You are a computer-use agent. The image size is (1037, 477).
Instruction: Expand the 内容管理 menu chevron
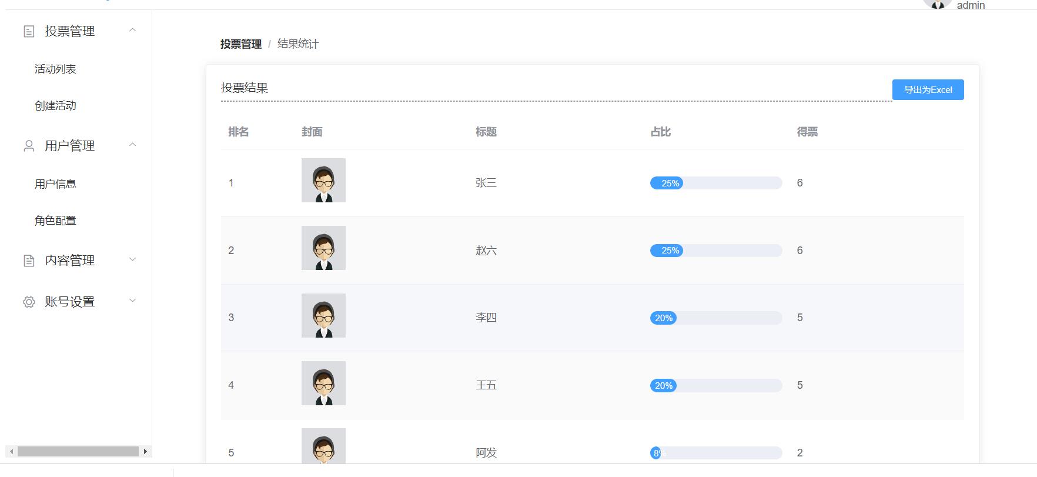[133, 259]
